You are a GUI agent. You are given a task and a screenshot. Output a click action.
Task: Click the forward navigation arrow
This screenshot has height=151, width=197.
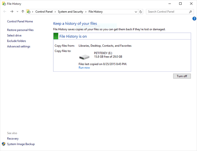coord(12,12)
